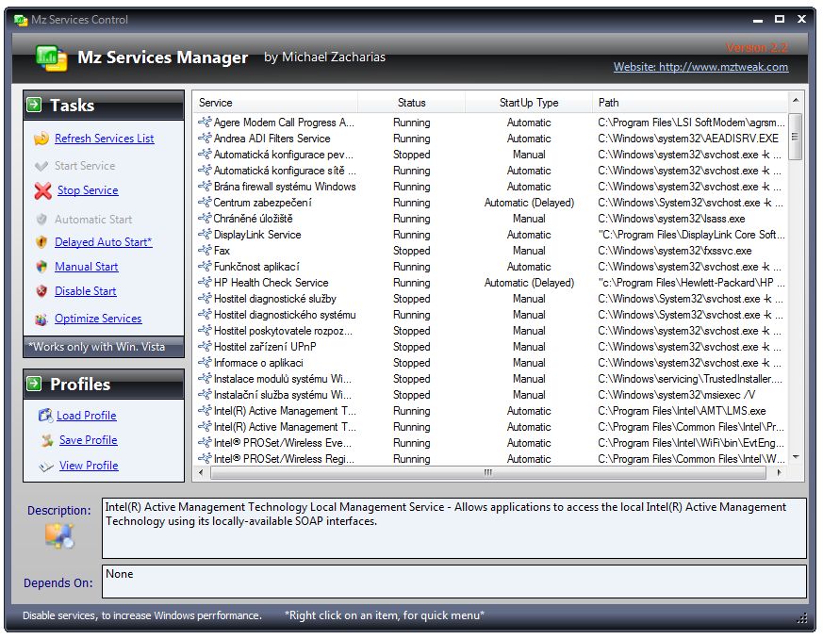Visit the mztweak.com website link
The image size is (823, 639).
click(x=700, y=67)
